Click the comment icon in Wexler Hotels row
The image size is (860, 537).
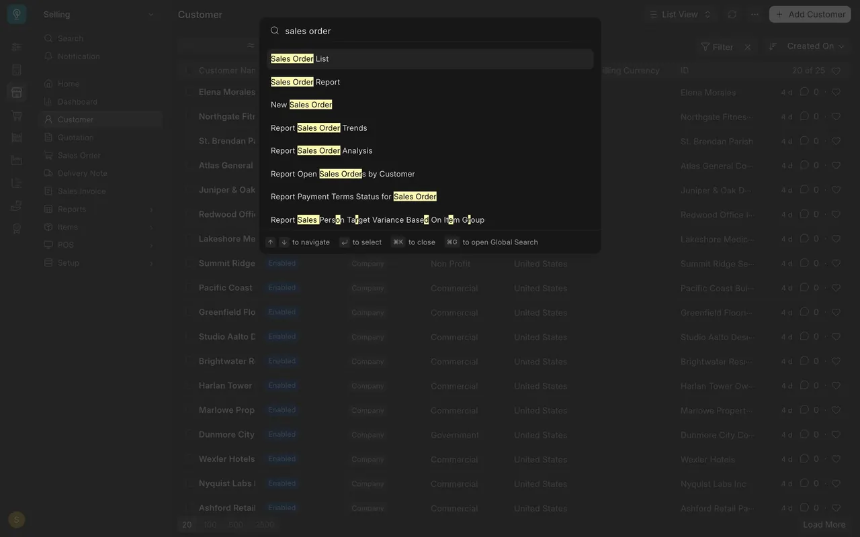click(x=804, y=459)
